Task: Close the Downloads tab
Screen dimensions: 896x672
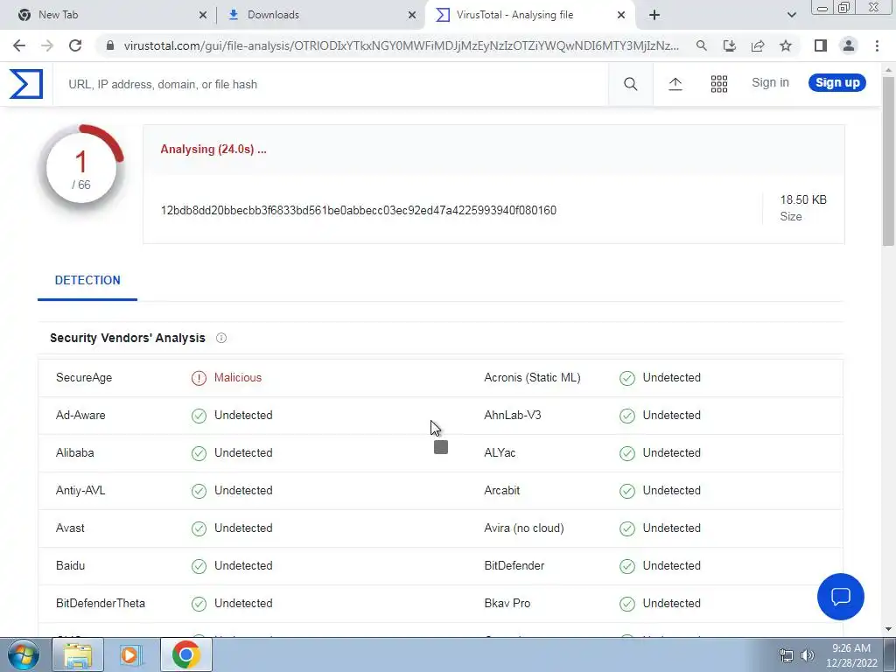Action: coord(412,15)
